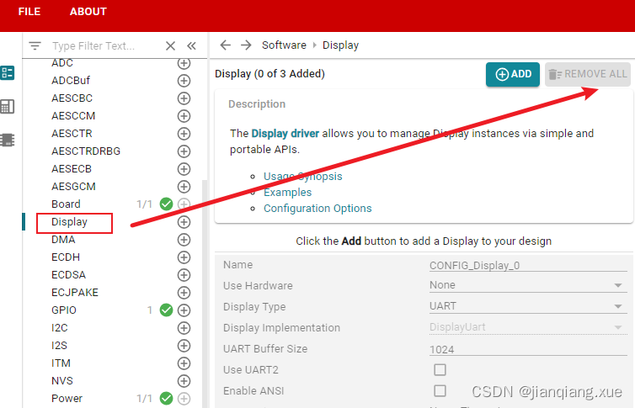Navigate forward with right arrow
The height and width of the screenshot is (408, 635).
point(246,45)
